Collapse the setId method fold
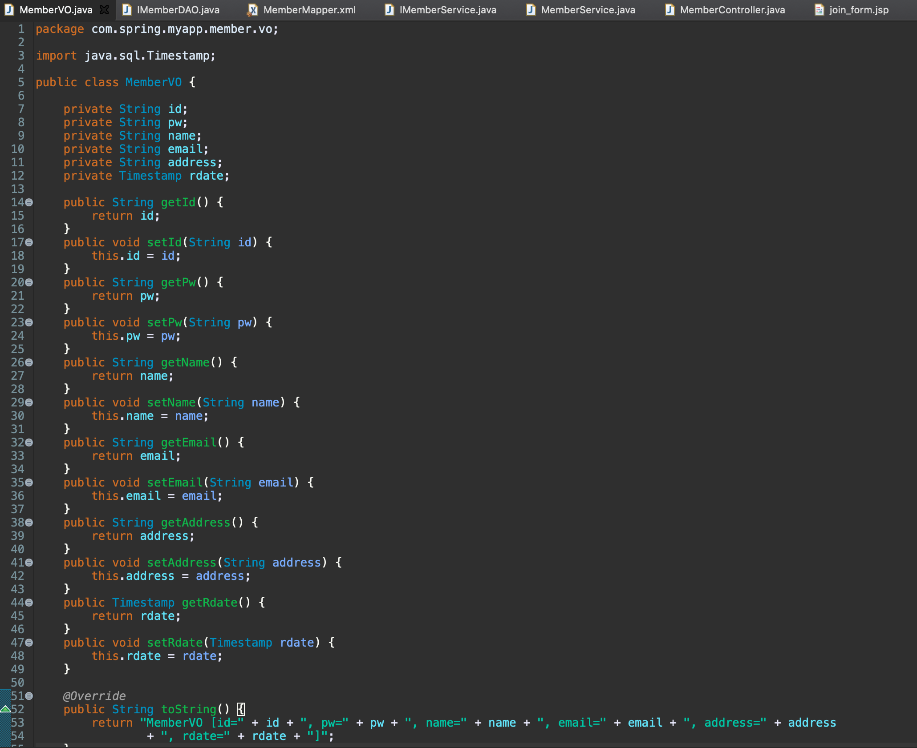The width and height of the screenshot is (917, 748). [29, 242]
